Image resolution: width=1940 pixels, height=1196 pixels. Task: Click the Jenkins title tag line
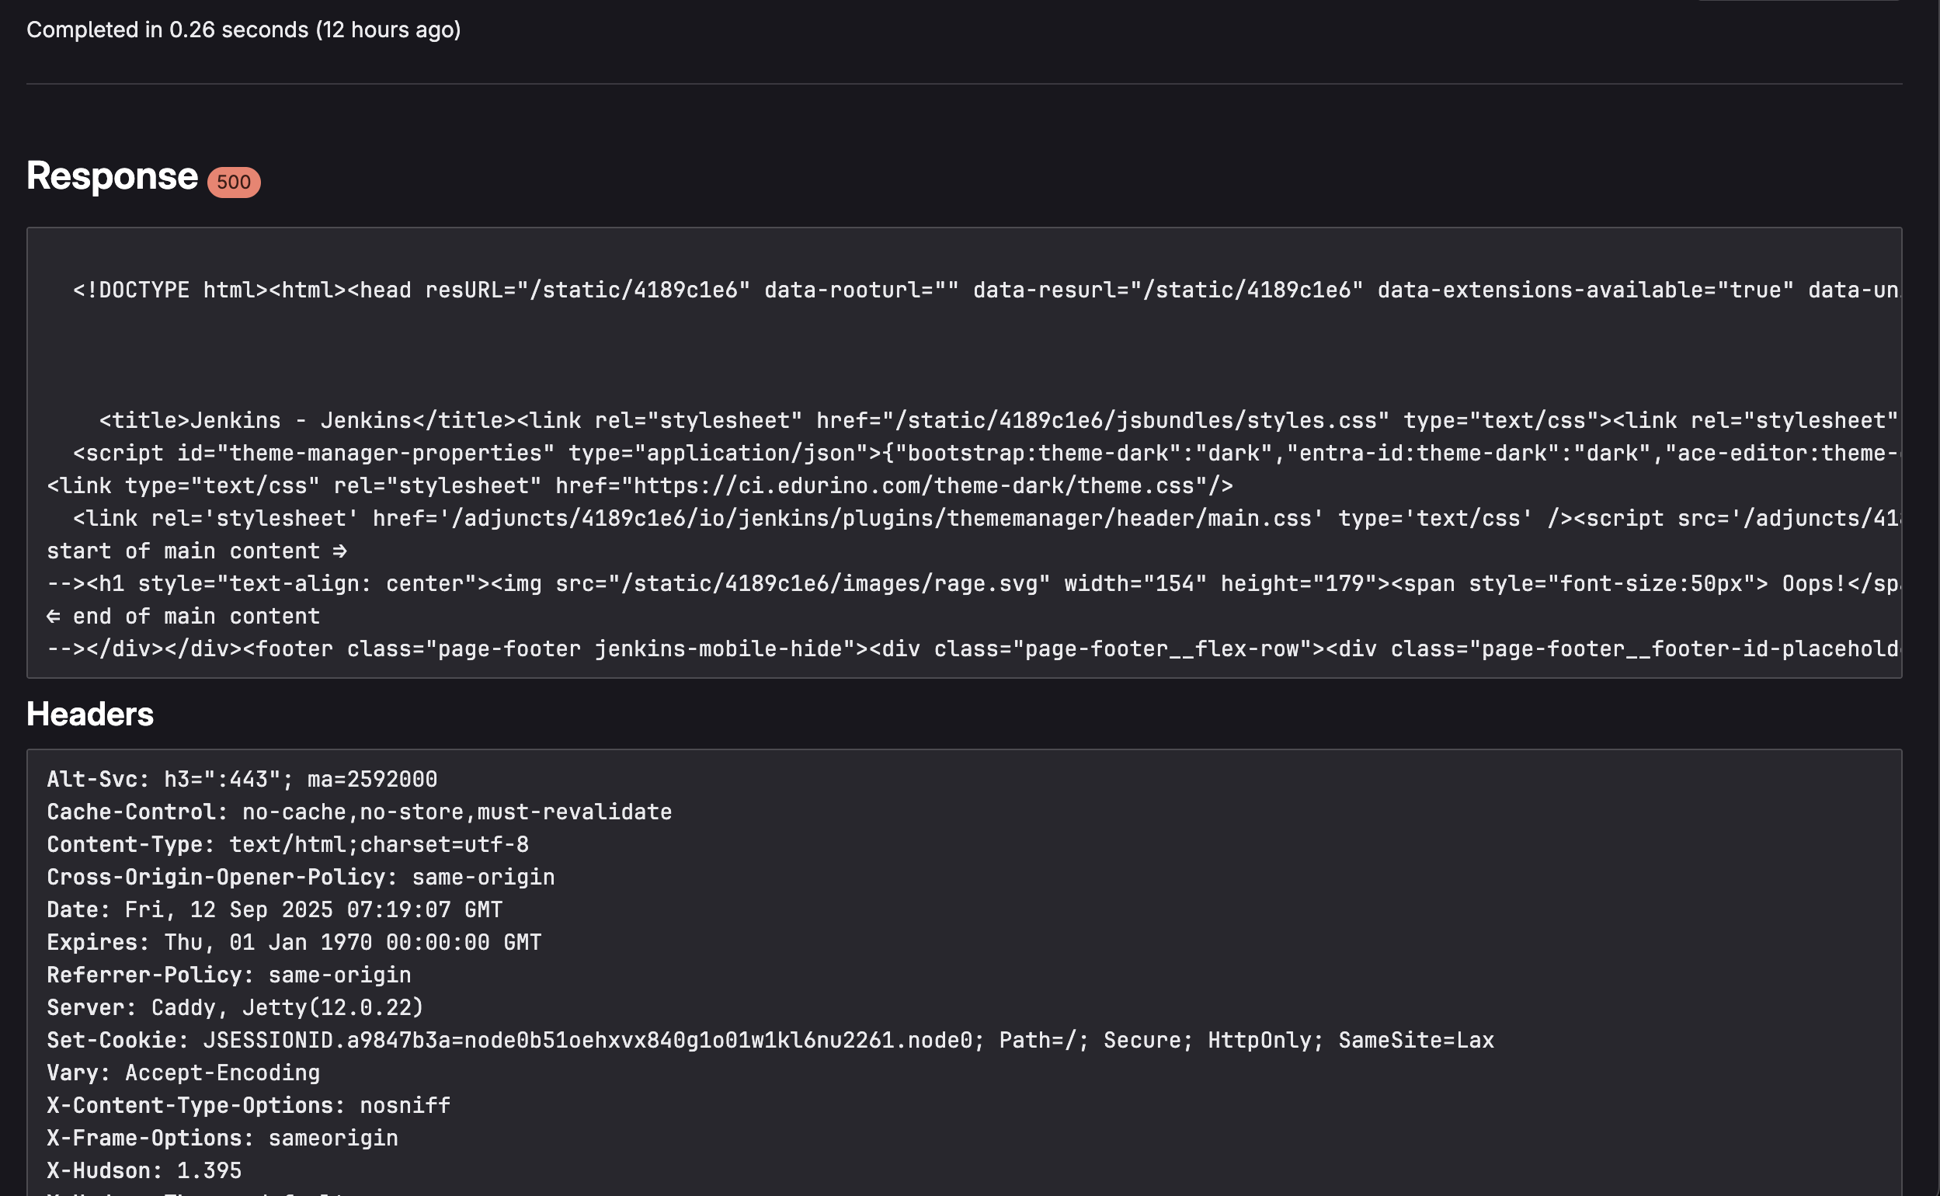point(999,421)
